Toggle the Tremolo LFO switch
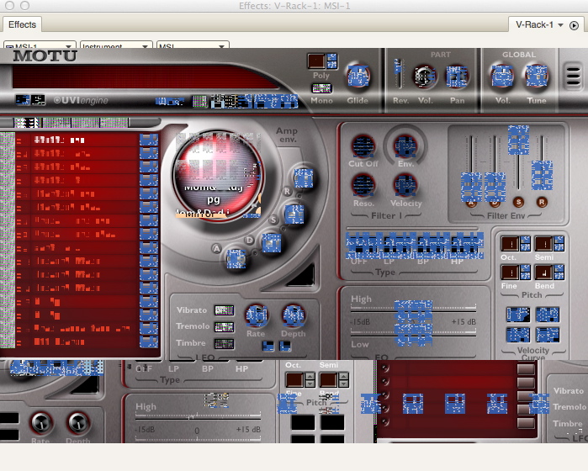Viewport: 588px width, 471px height. coord(225,327)
